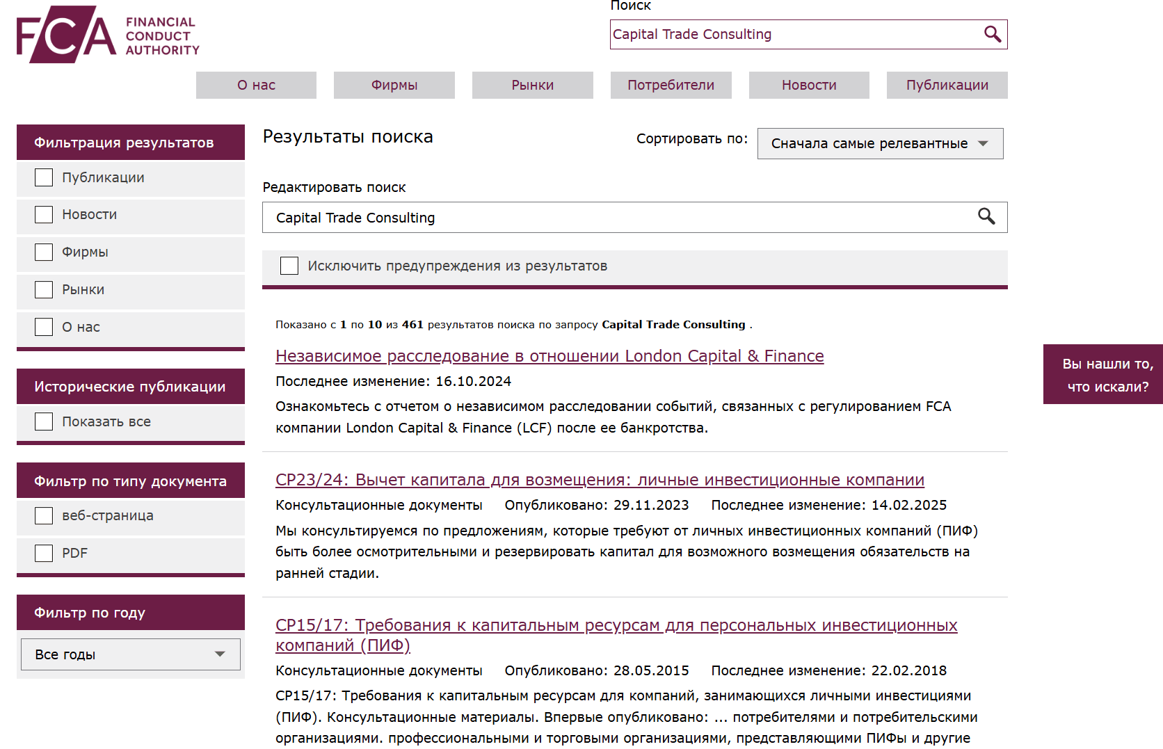Click the 'Результаты поиска' heading
Image resolution: width=1163 pixels, height=749 pixels.
point(348,137)
